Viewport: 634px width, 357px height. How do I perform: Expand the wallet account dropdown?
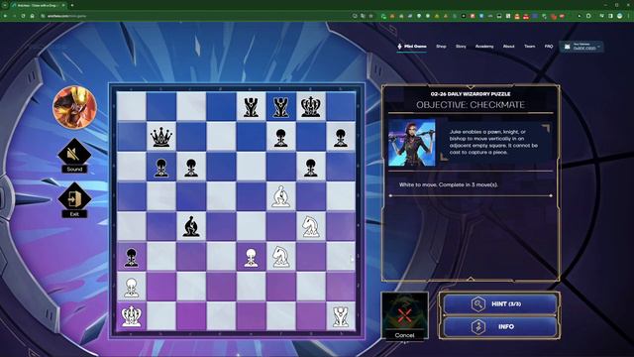(x=581, y=47)
